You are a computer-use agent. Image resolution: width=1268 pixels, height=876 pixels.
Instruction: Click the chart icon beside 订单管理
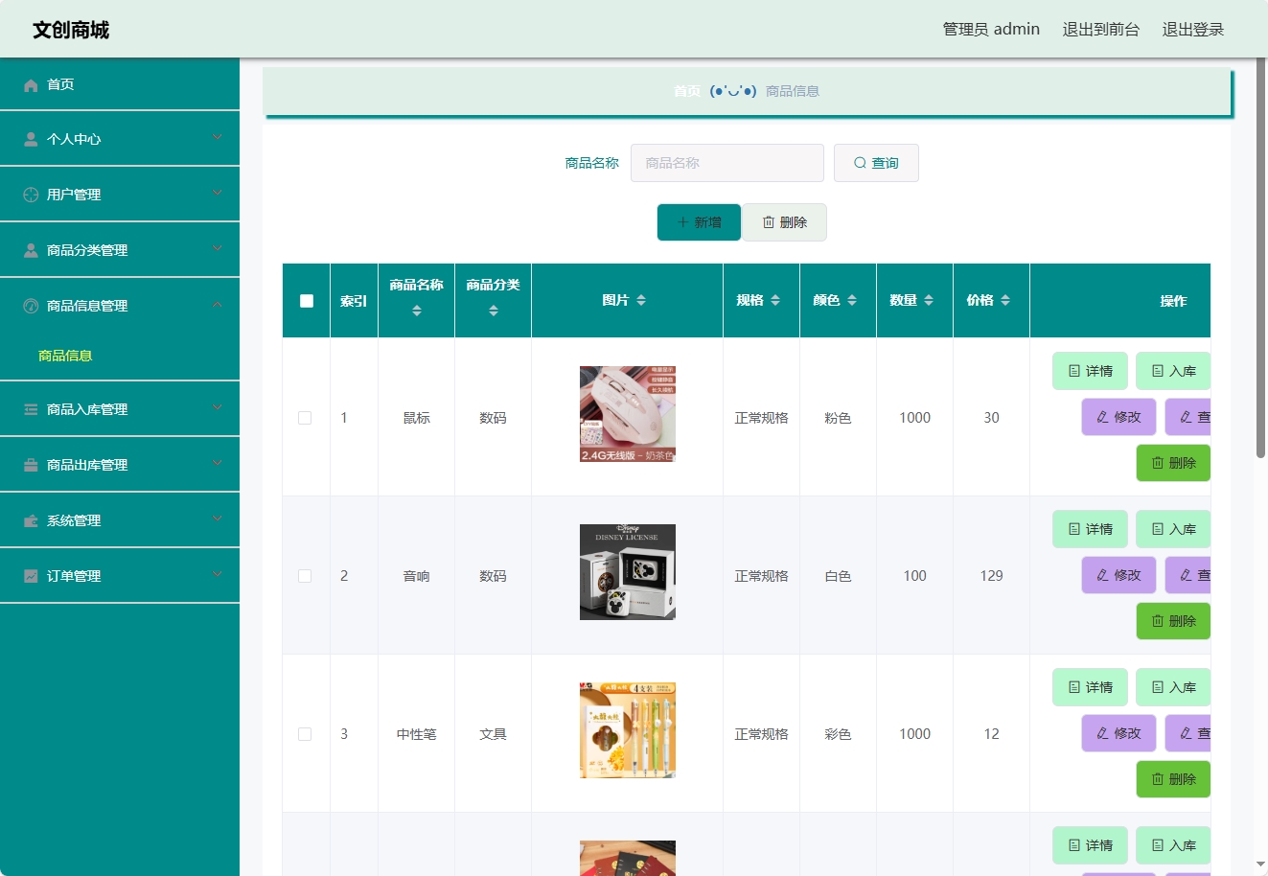point(31,576)
